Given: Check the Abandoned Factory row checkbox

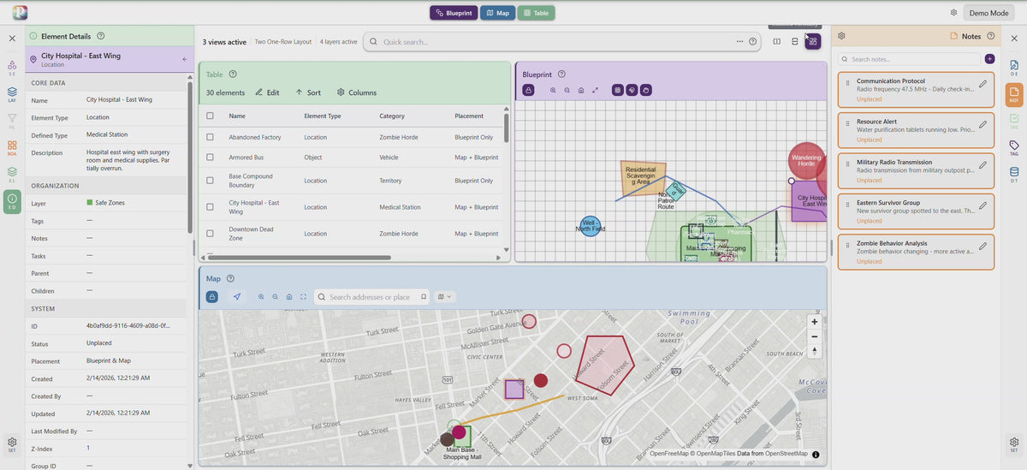Looking at the screenshot, I should click(211, 137).
